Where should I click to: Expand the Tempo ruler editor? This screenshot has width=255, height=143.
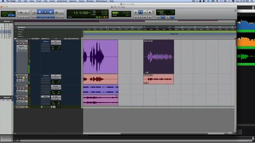click(16, 32)
